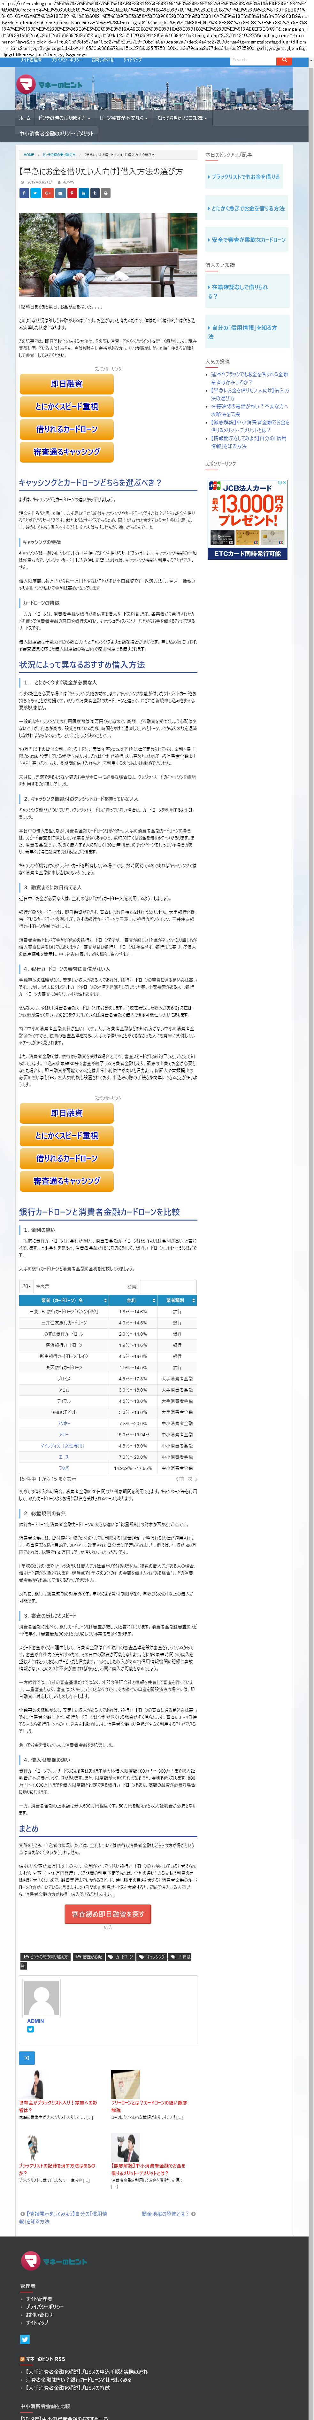The height and width of the screenshot is (2420, 314).
Task: Click the first とにかくスピード重視 button below the intro
Action: tap(66, 407)
